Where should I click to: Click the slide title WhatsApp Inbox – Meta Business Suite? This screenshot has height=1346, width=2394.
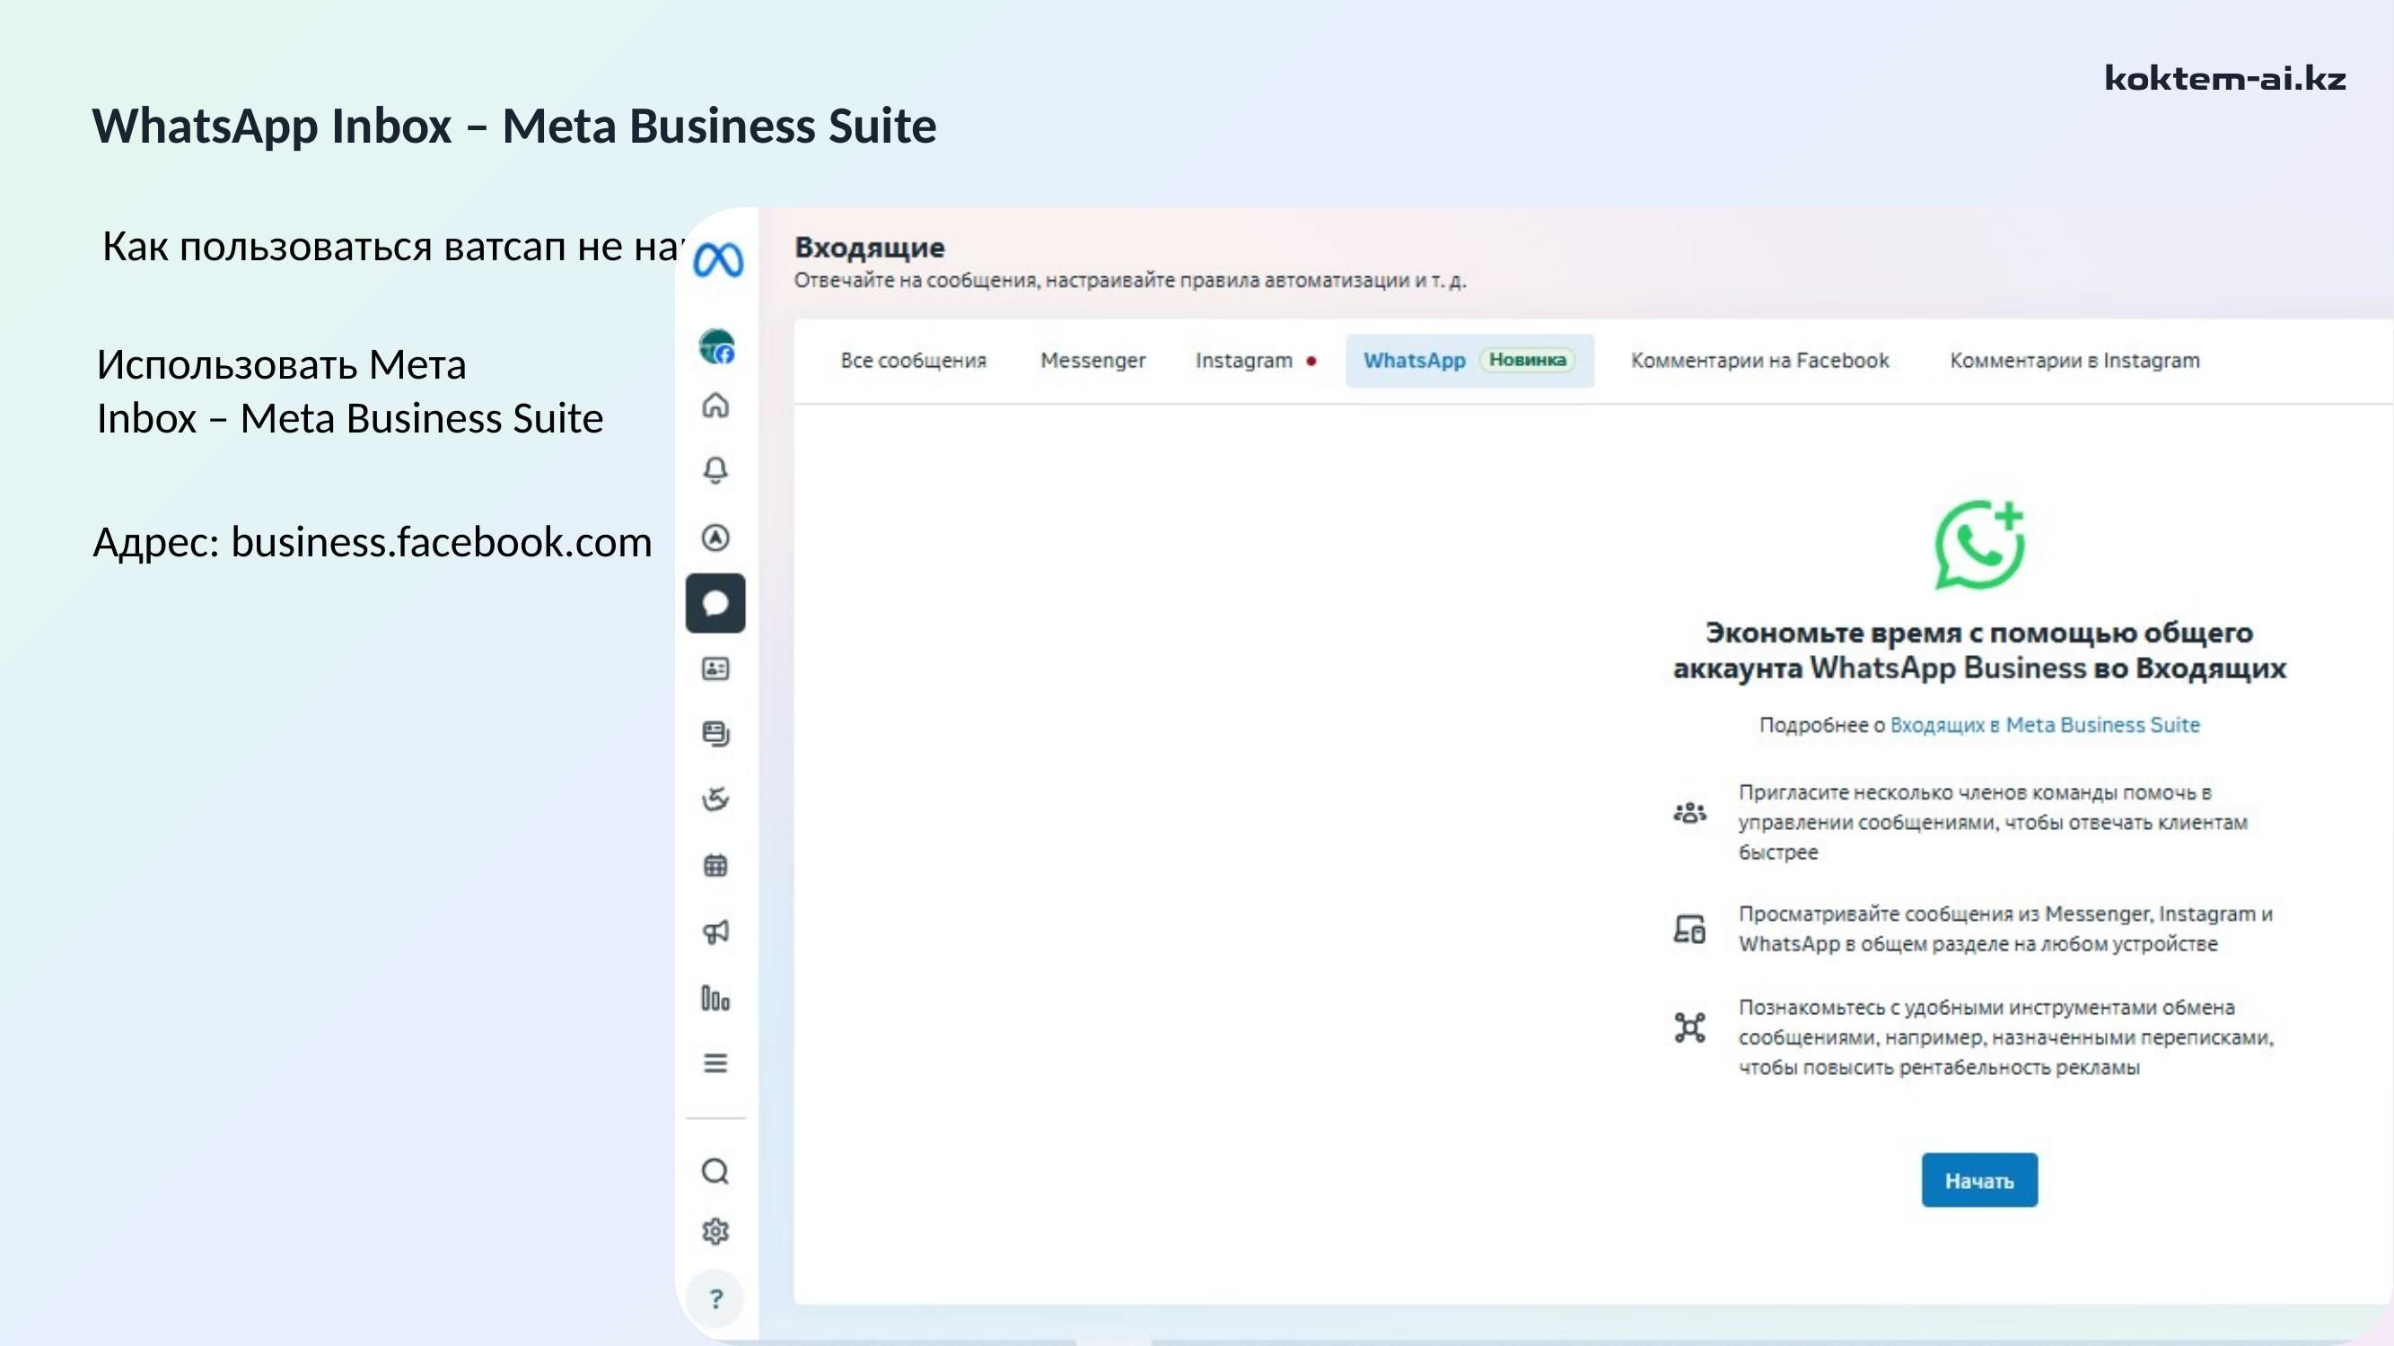(x=514, y=127)
